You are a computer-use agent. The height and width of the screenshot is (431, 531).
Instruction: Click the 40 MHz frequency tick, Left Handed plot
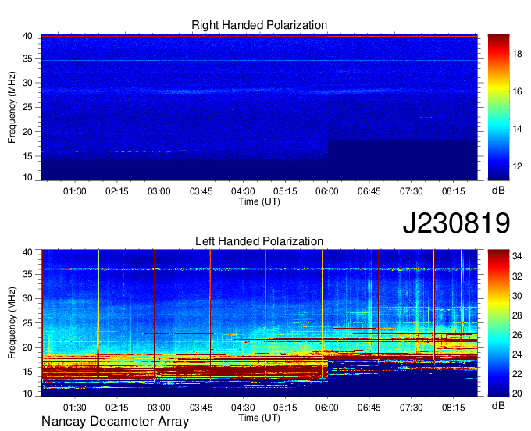27,252
